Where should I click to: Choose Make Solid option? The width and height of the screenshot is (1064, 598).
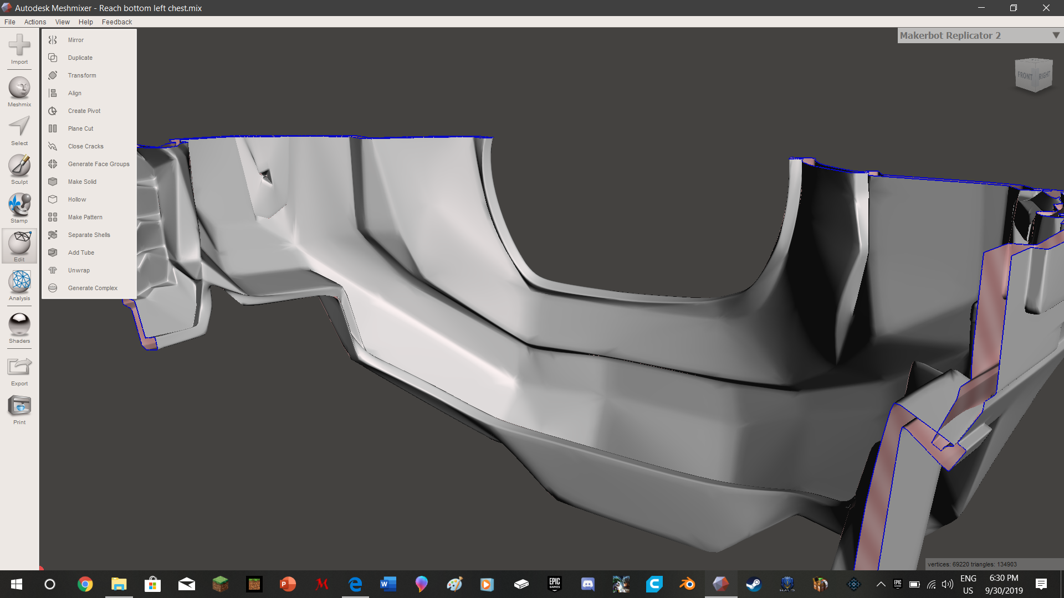82,182
